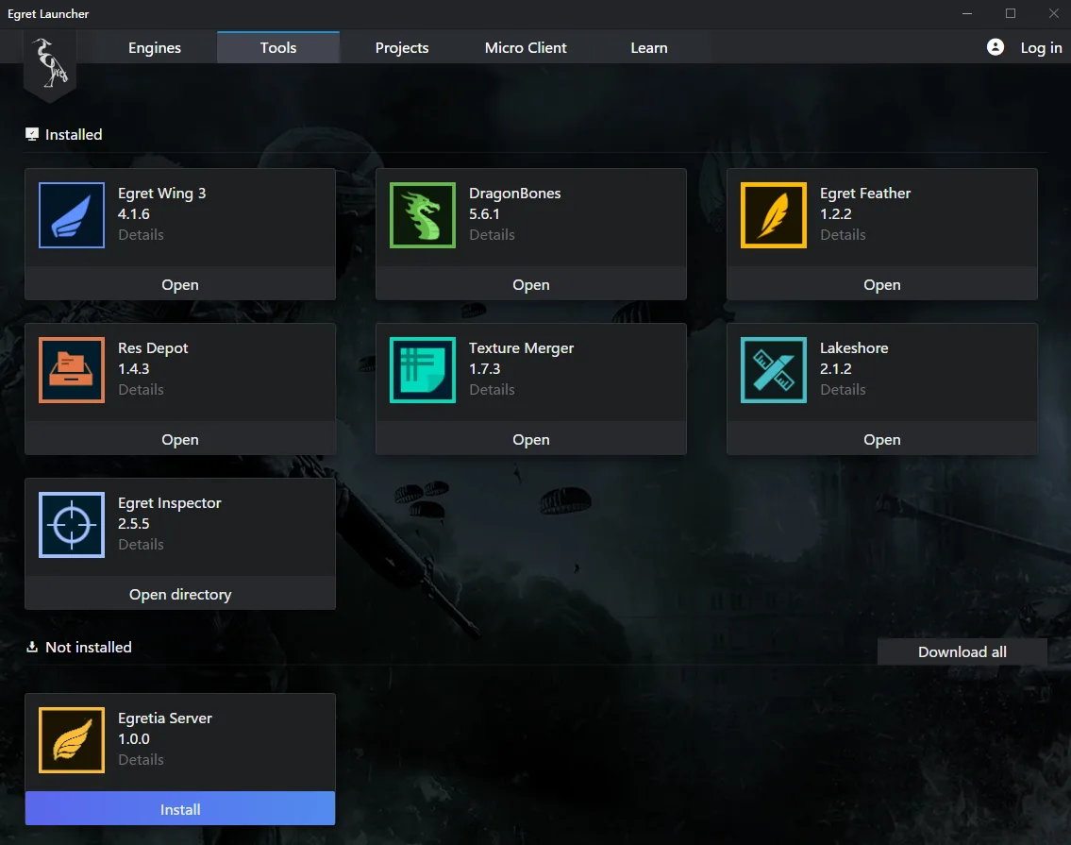Viewport: 1071px width, 845px height.
Task: Click the user account avatar icon
Action: 996,47
